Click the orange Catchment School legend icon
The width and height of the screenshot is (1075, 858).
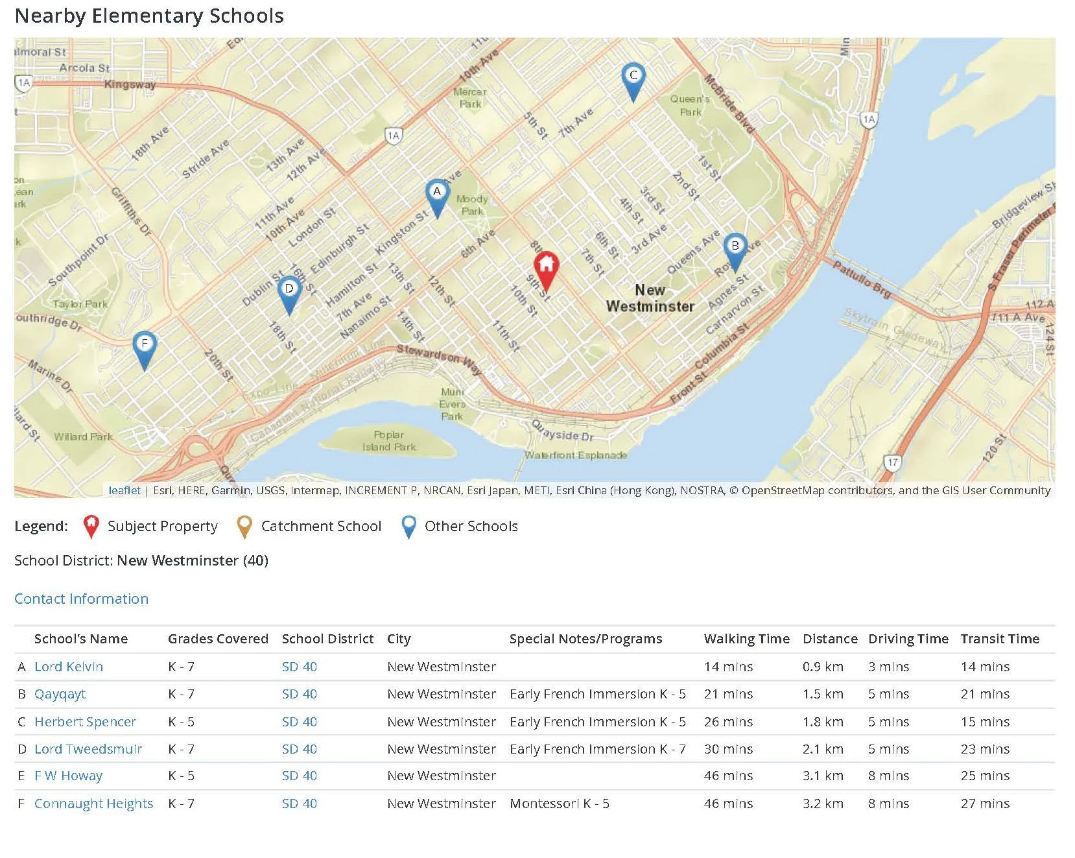244,527
